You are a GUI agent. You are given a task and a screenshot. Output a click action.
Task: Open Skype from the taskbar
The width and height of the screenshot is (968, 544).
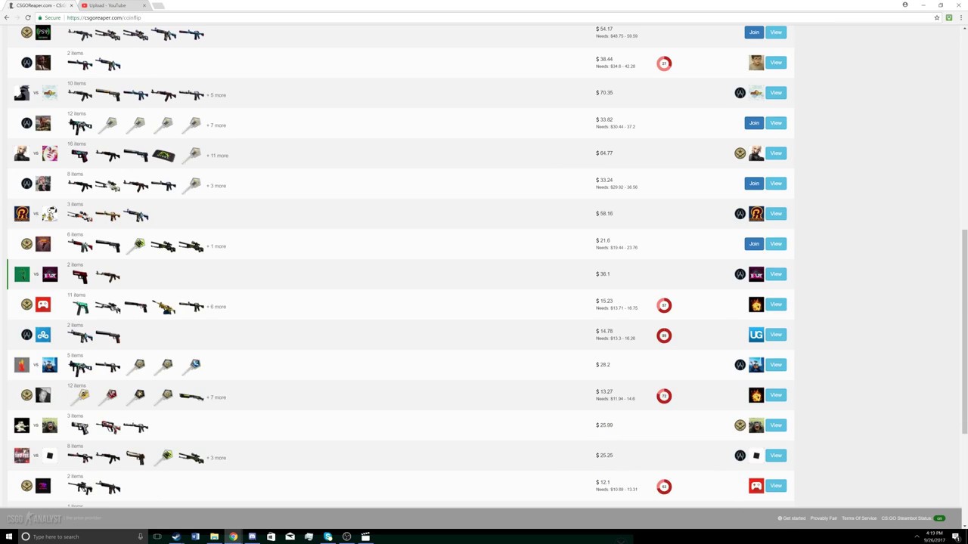327,536
